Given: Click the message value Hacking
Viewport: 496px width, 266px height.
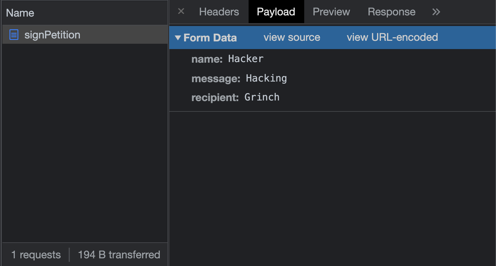Looking at the screenshot, I should [x=266, y=78].
